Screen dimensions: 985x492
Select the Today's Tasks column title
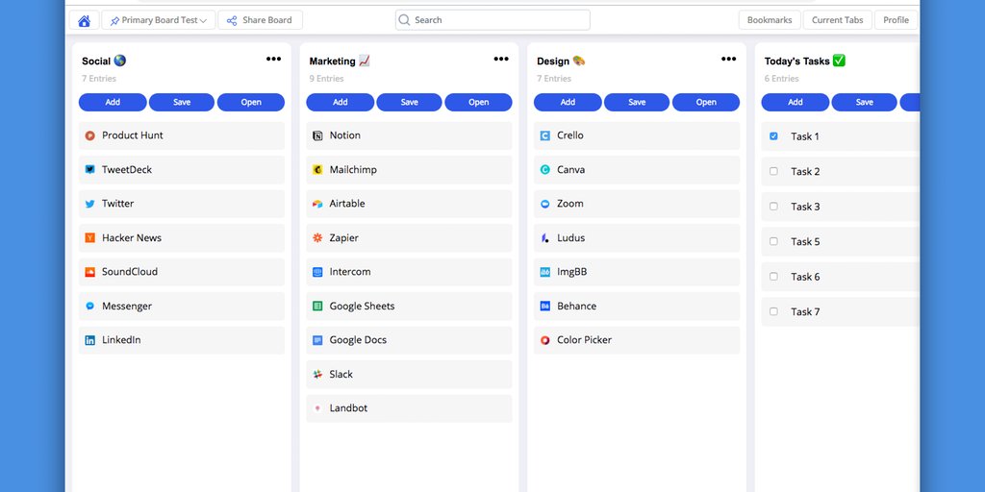[805, 61]
